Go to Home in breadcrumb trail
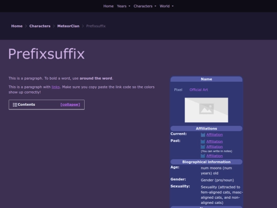The image size is (277, 208). [17, 26]
